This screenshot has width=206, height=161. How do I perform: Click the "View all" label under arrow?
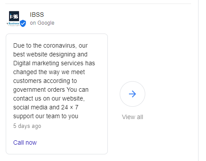(132, 117)
